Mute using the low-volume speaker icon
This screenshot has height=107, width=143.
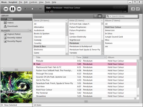tap(25, 9)
